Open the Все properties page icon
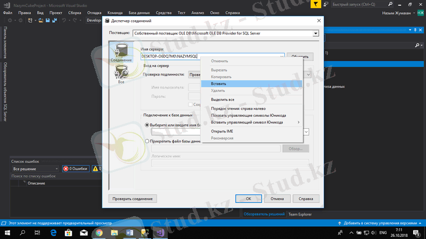This screenshot has width=426, height=239. point(121,74)
